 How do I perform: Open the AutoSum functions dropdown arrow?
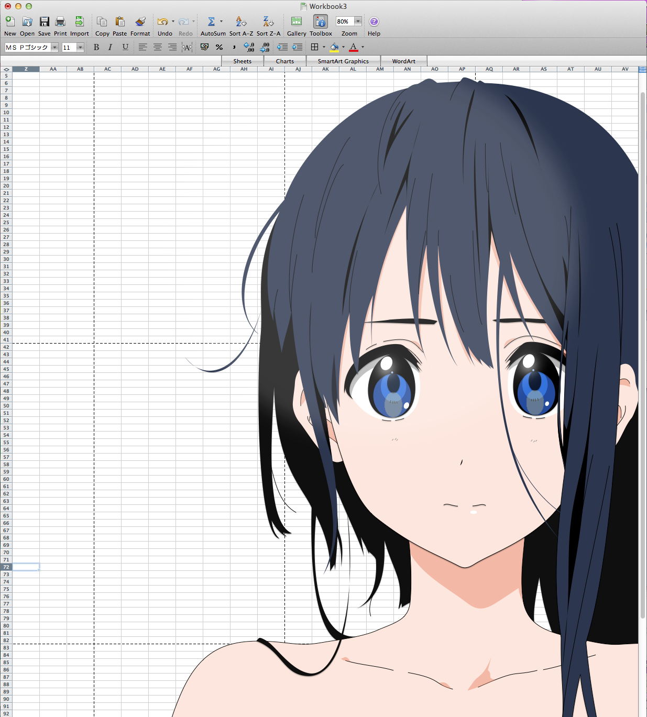pyautogui.click(x=221, y=21)
